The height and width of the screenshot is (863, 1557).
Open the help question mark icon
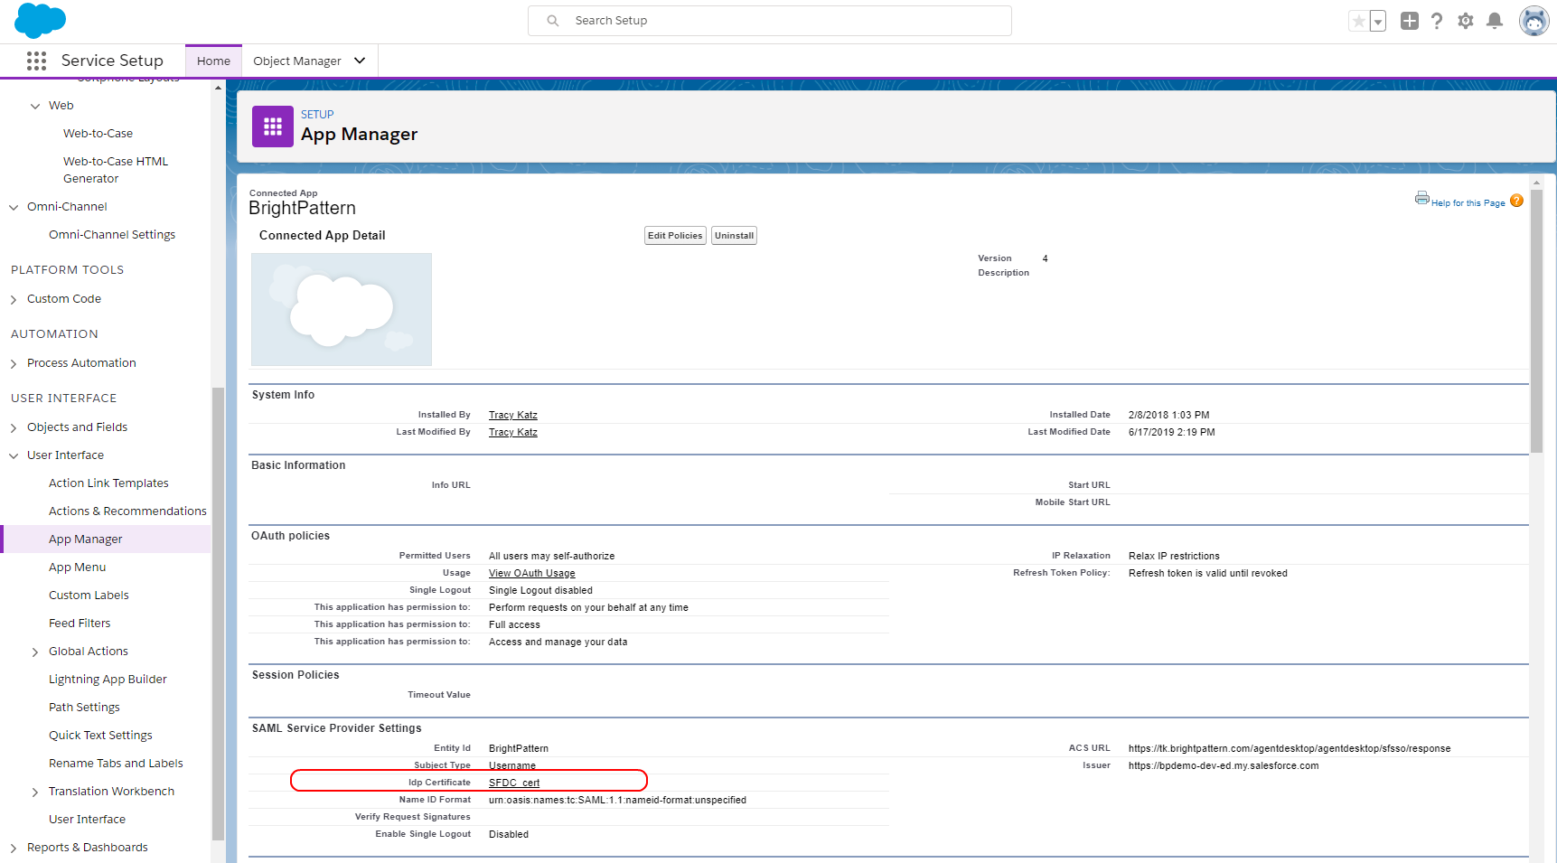tap(1437, 21)
